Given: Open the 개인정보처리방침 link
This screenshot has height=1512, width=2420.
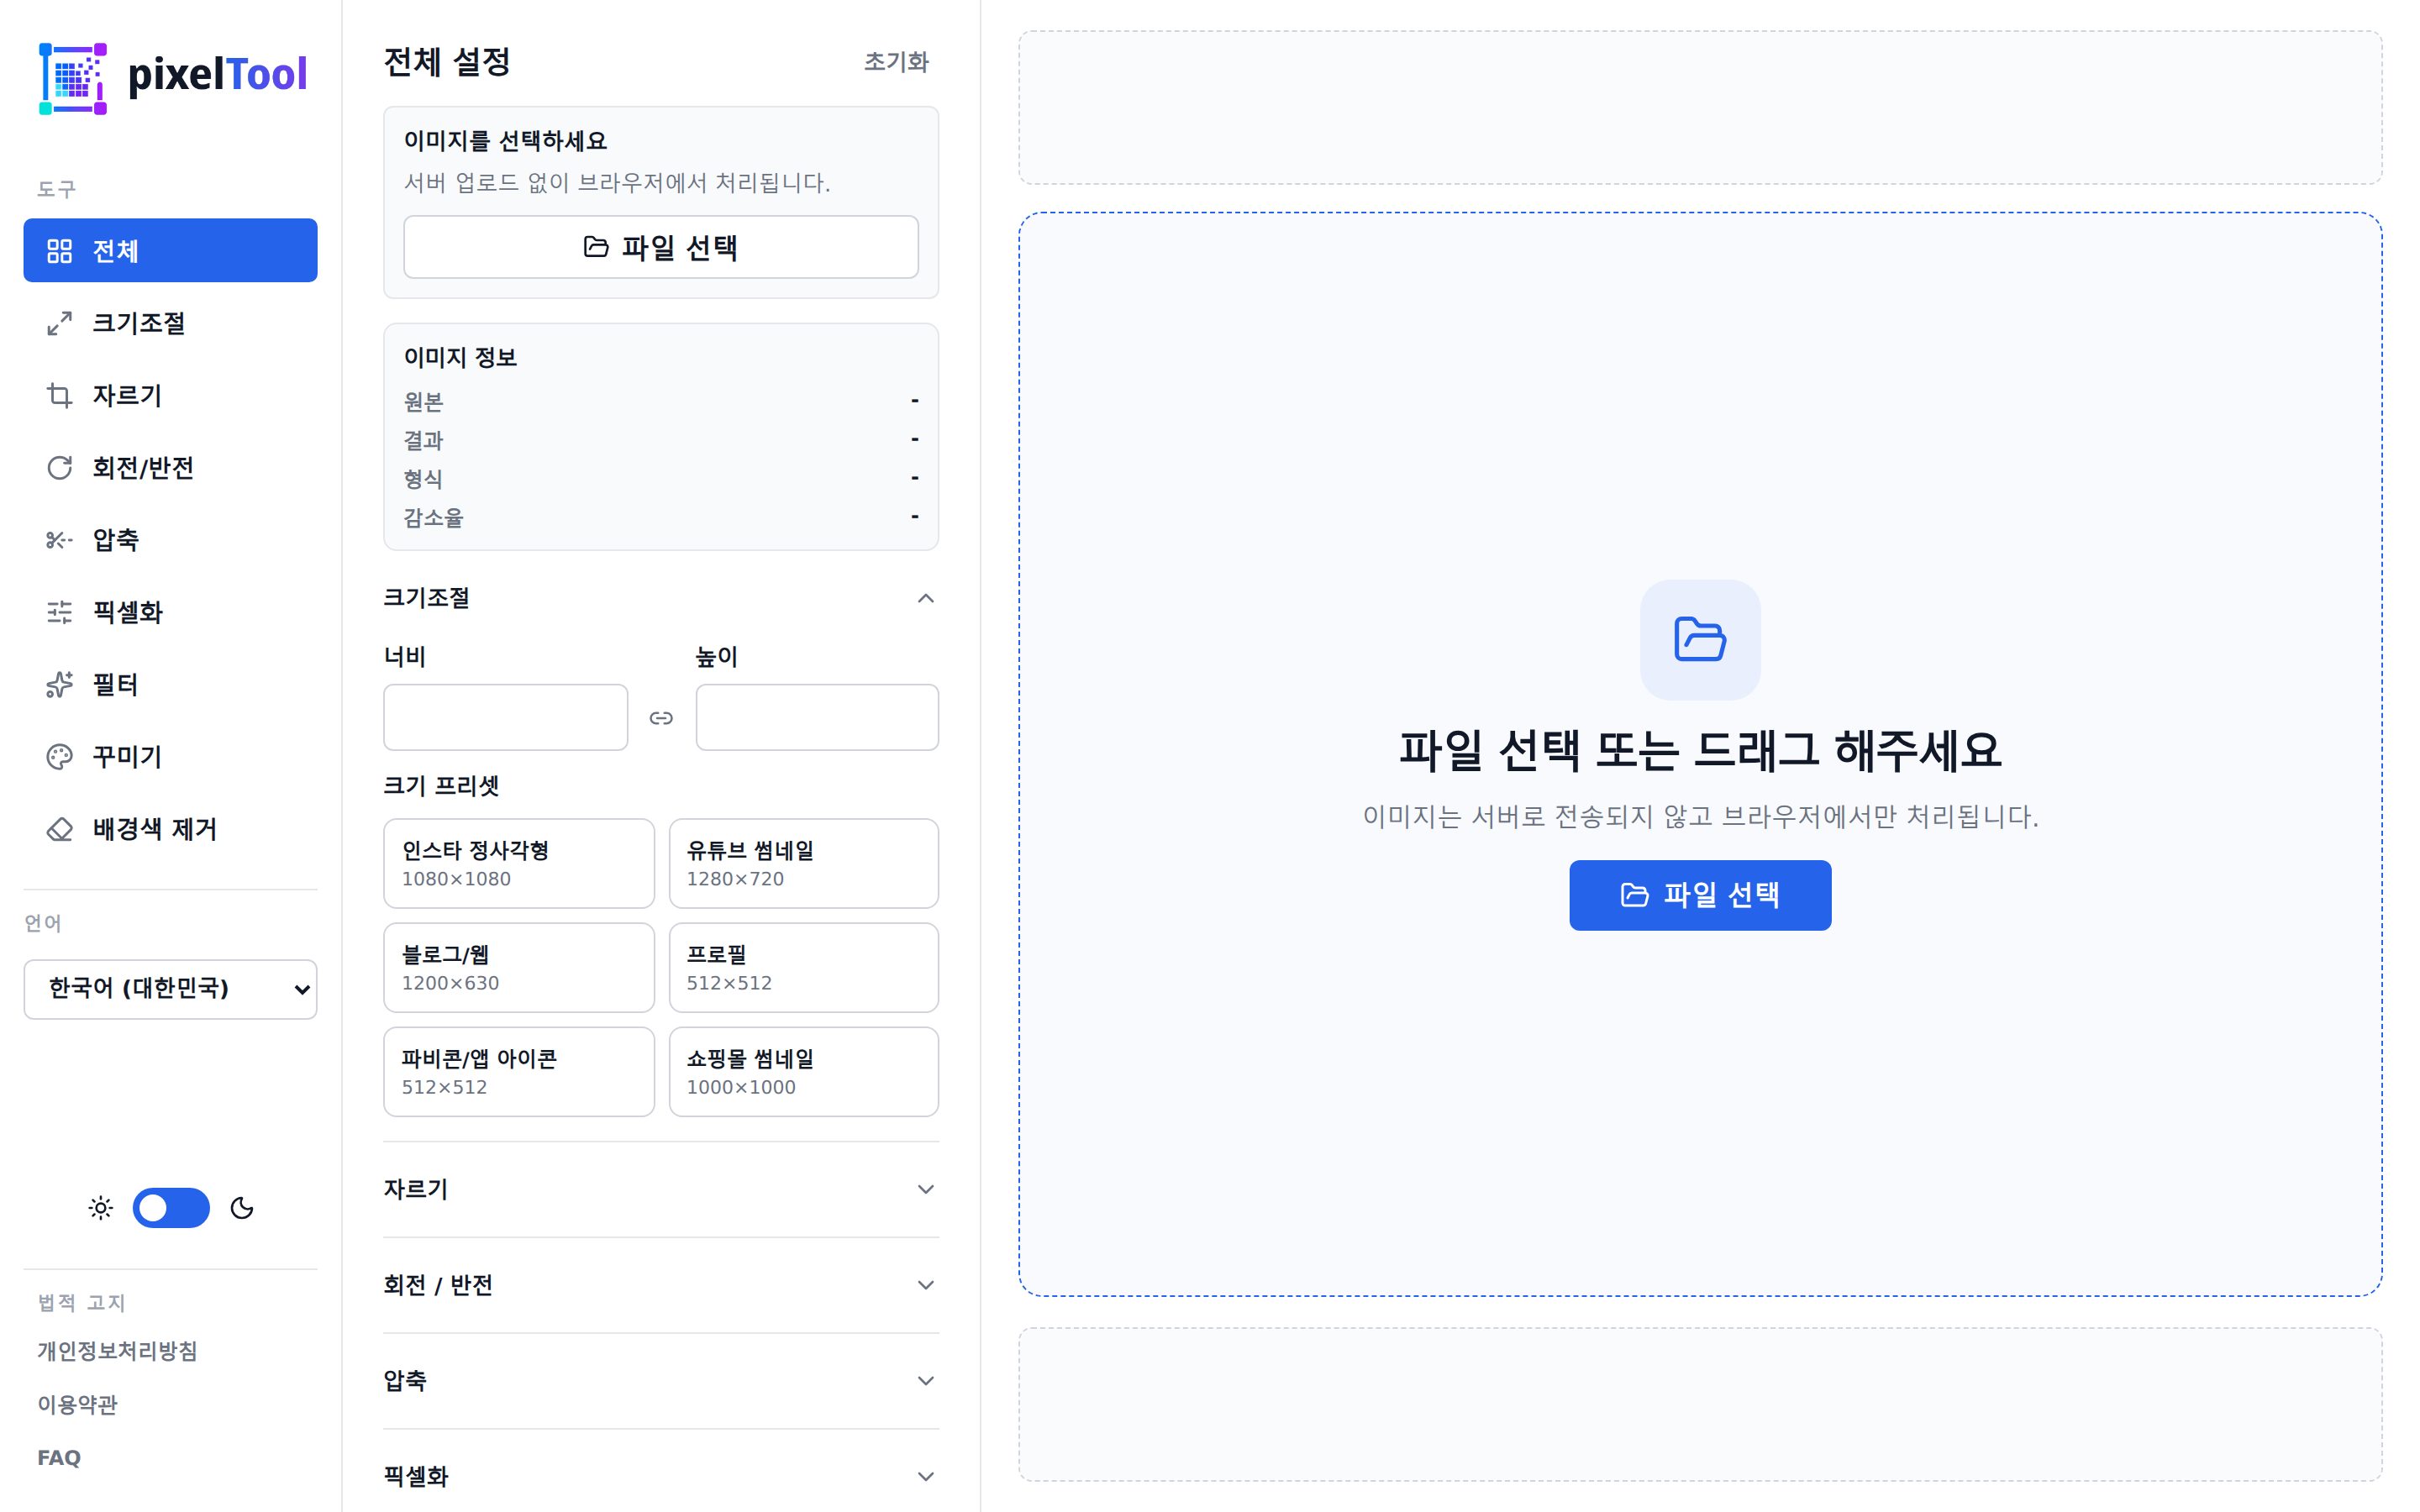Looking at the screenshot, I should click(x=117, y=1351).
